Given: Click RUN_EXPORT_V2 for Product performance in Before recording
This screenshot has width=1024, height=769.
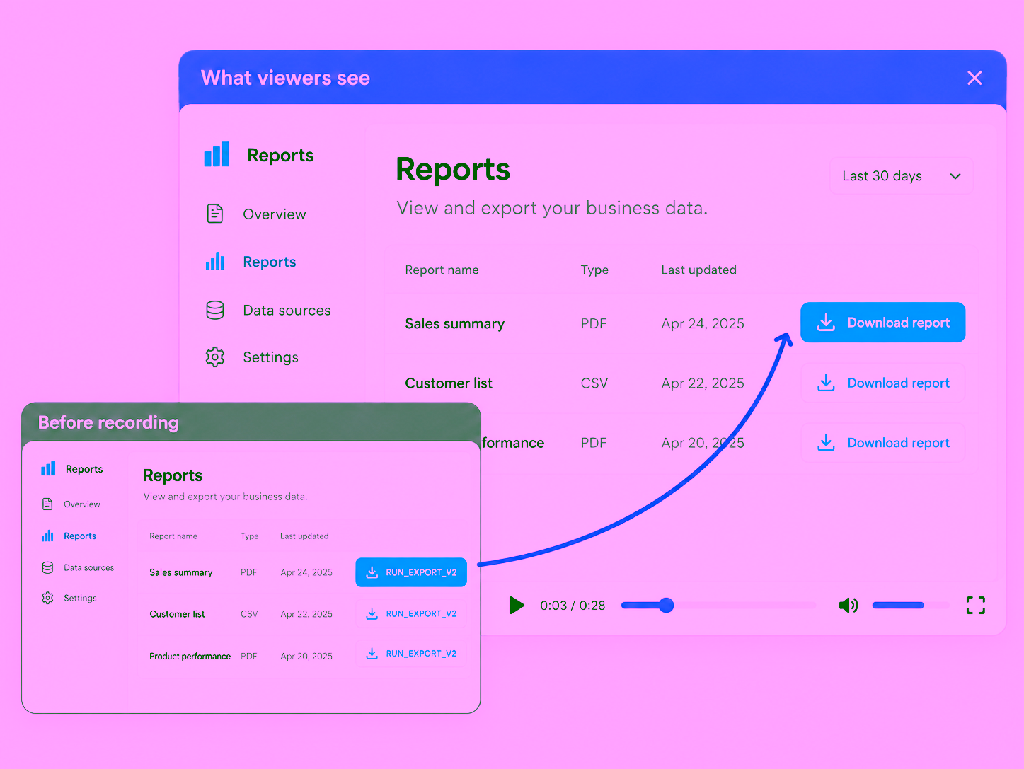Looking at the screenshot, I should [411, 654].
